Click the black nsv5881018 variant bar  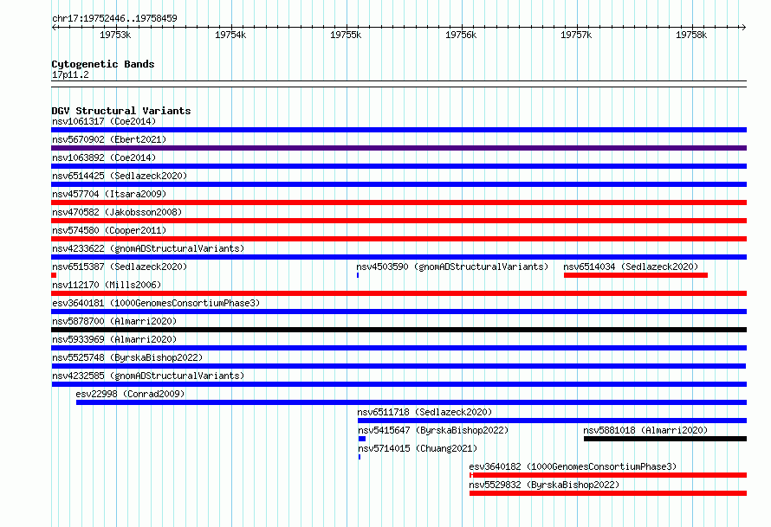point(665,439)
